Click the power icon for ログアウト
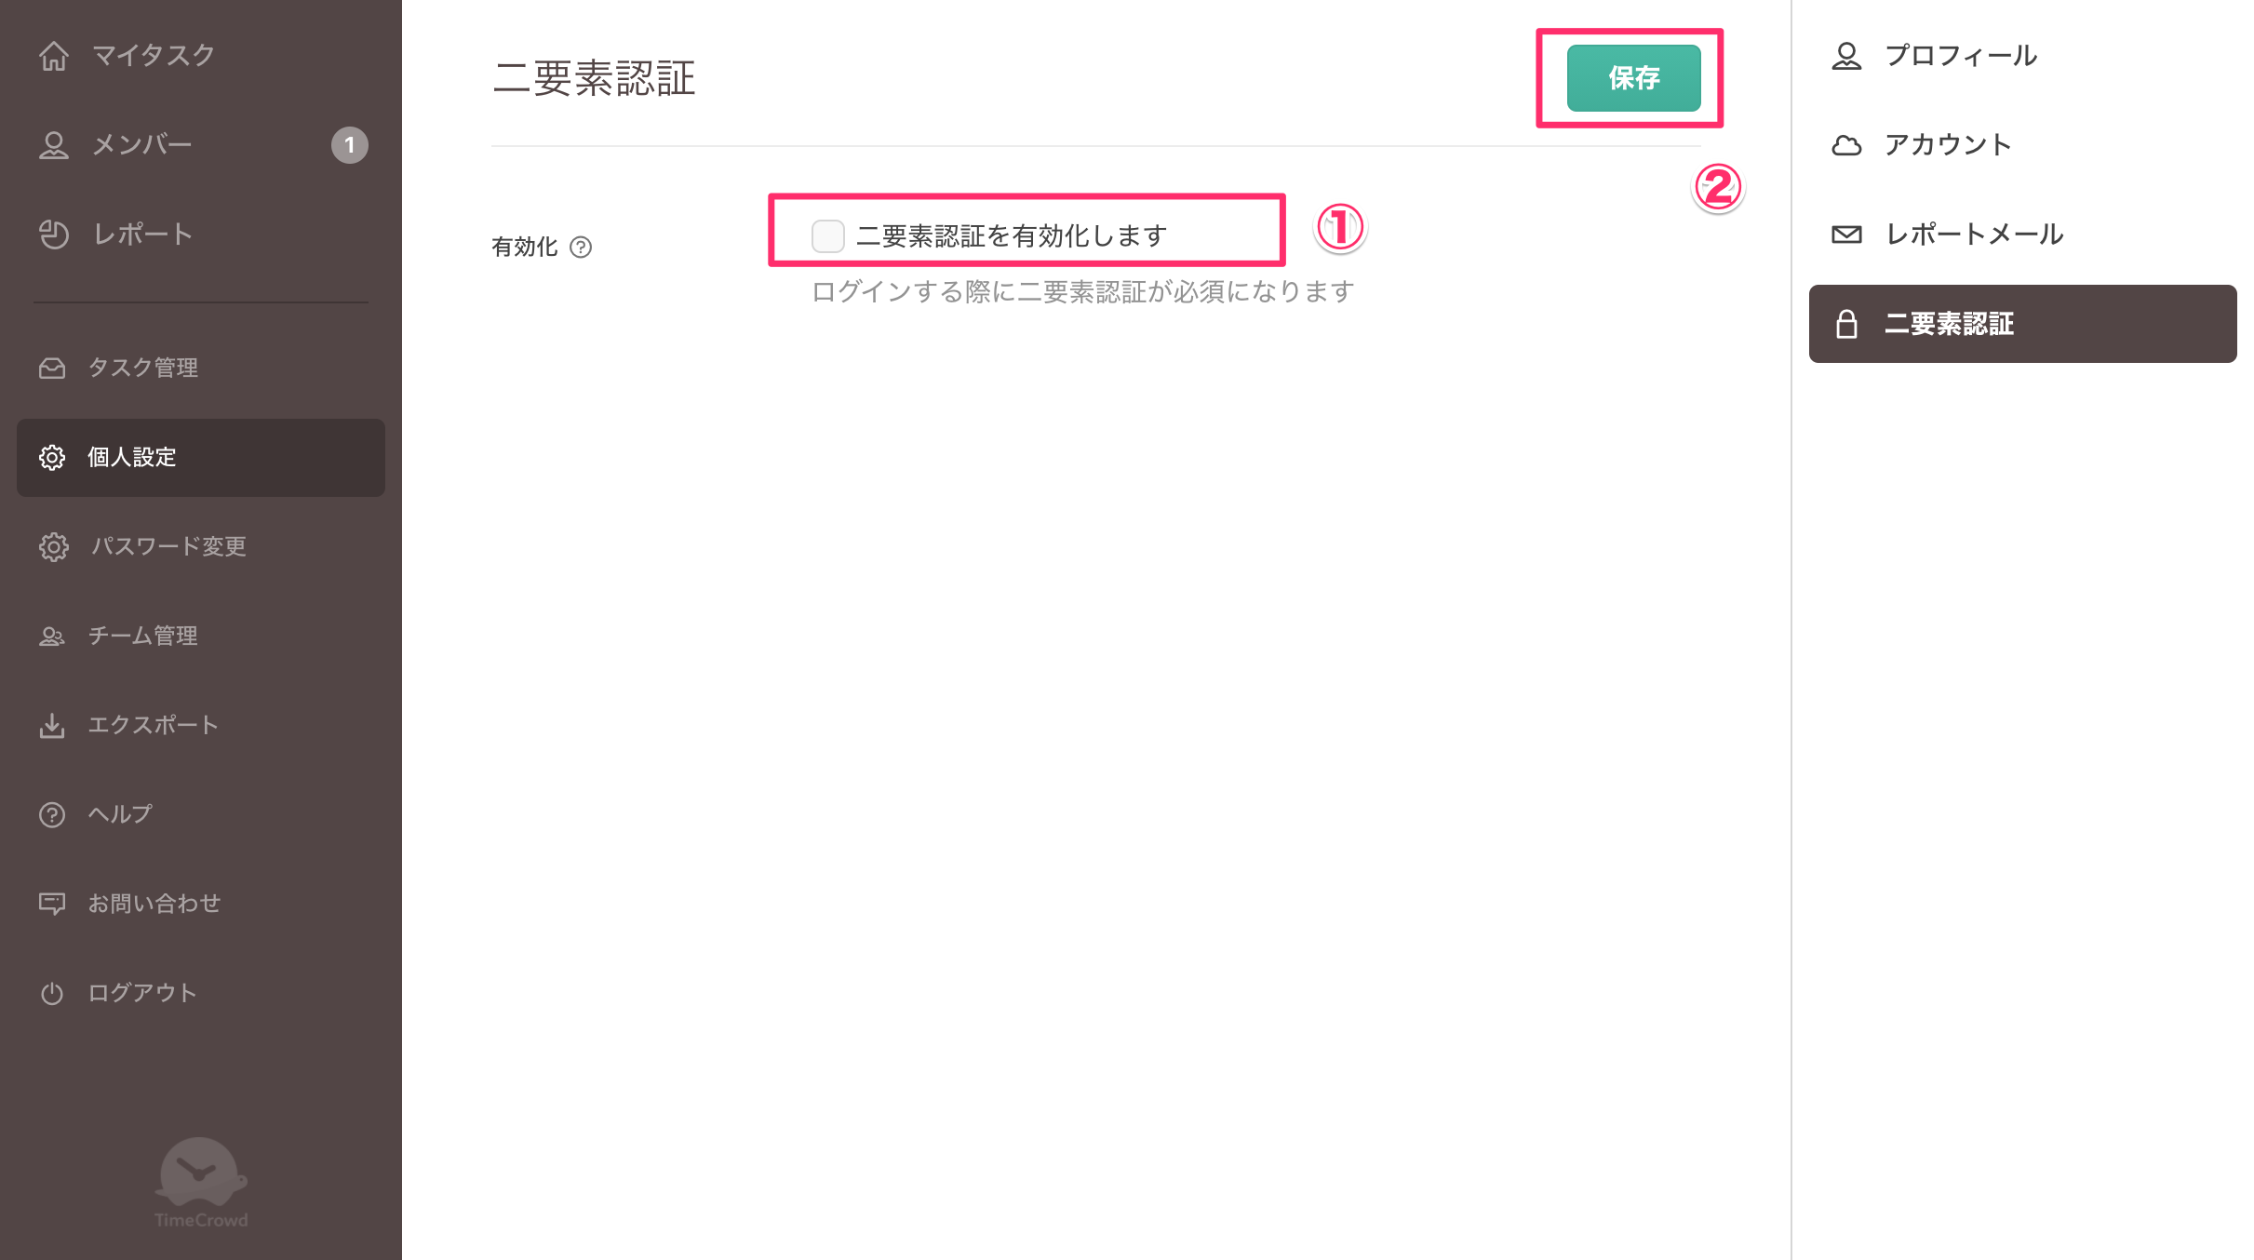 click(52, 994)
